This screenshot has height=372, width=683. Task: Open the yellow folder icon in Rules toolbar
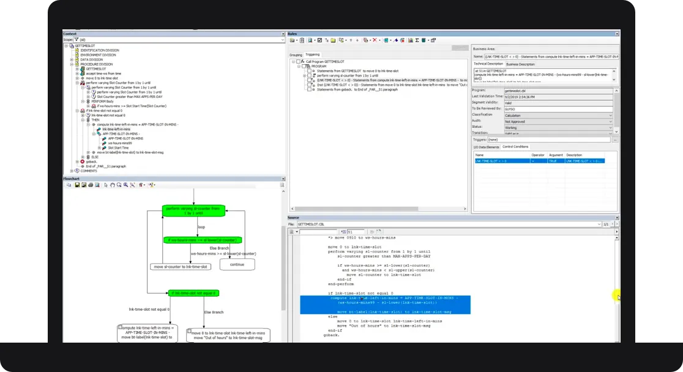coord(334,40)
